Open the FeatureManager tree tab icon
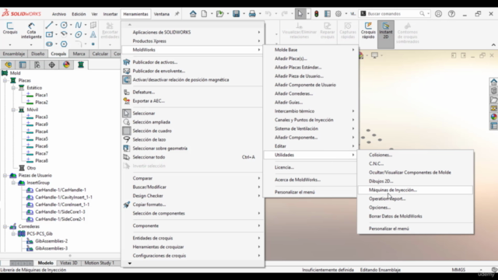Viewport: 498px width, 280px height. tap(8, 65)
